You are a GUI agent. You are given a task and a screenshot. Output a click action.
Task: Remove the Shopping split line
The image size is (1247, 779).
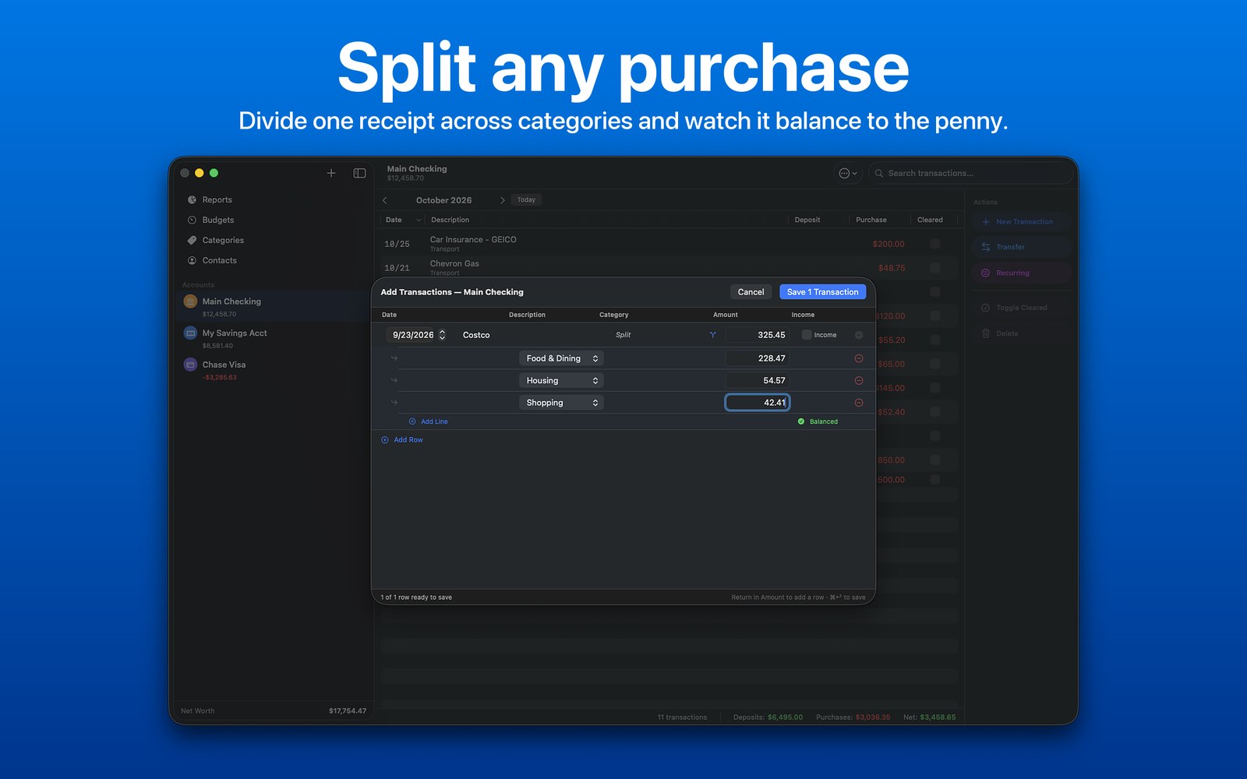pyautogui.click(x=859, y=403)
